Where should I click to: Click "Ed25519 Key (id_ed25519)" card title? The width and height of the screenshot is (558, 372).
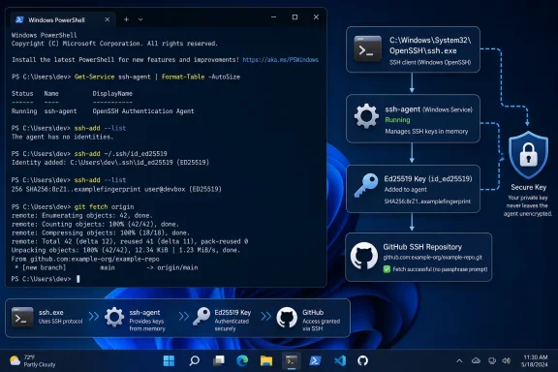click(428, 178)
